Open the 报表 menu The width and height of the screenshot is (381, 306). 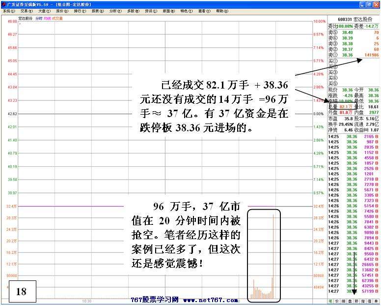pos(98,11)
